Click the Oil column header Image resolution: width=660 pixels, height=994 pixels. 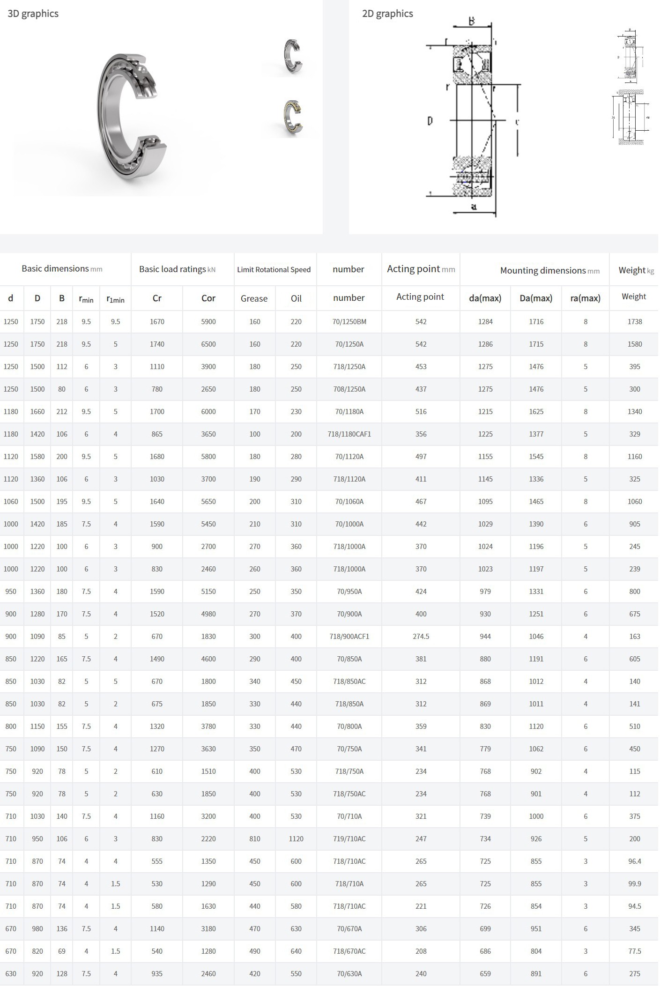point(296,299)
